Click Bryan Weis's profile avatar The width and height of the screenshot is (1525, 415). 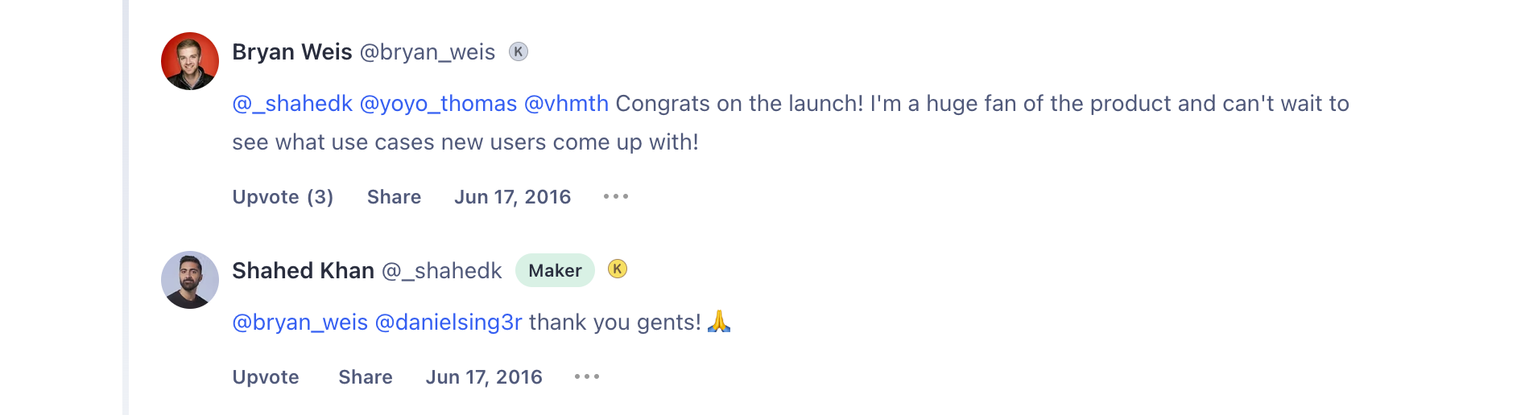tap(190, 61)
